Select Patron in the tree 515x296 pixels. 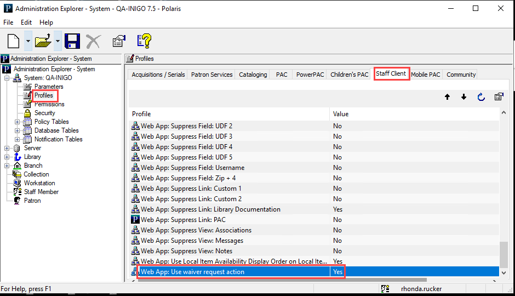[x=32, y=201]
